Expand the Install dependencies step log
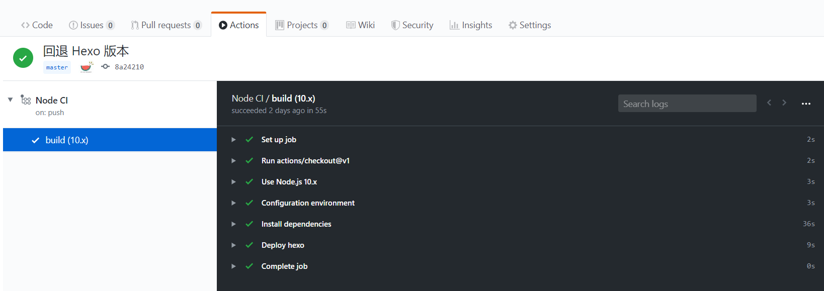The height and width of the screenshot is (291, 824). click(233, 224)
